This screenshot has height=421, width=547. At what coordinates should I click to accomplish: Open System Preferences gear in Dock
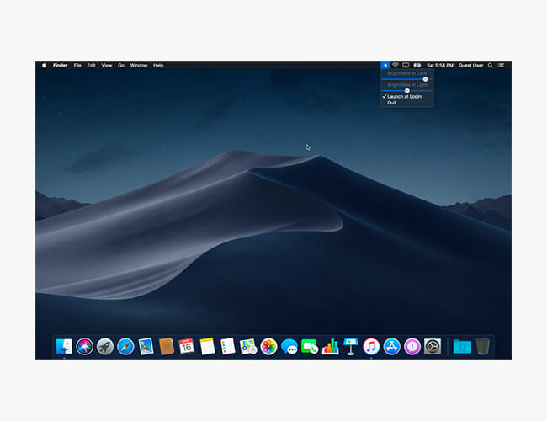433,346
